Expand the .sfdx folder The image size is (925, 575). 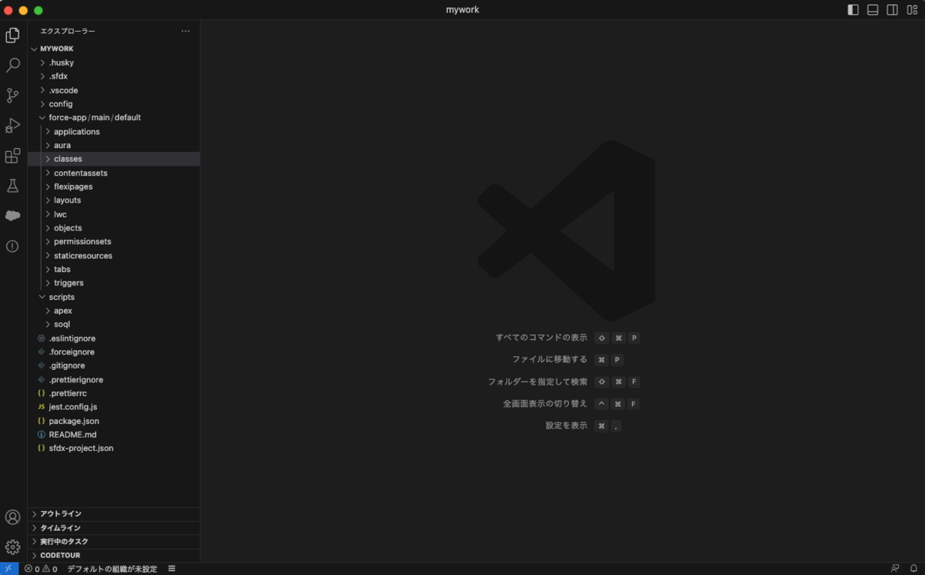(x=114, y=76)
